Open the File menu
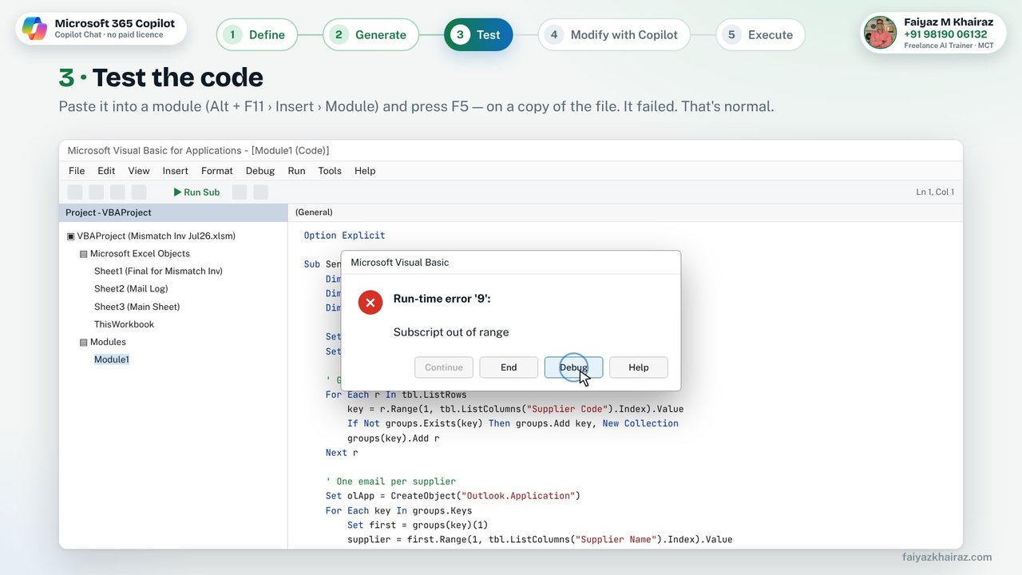 coord(77,171)
